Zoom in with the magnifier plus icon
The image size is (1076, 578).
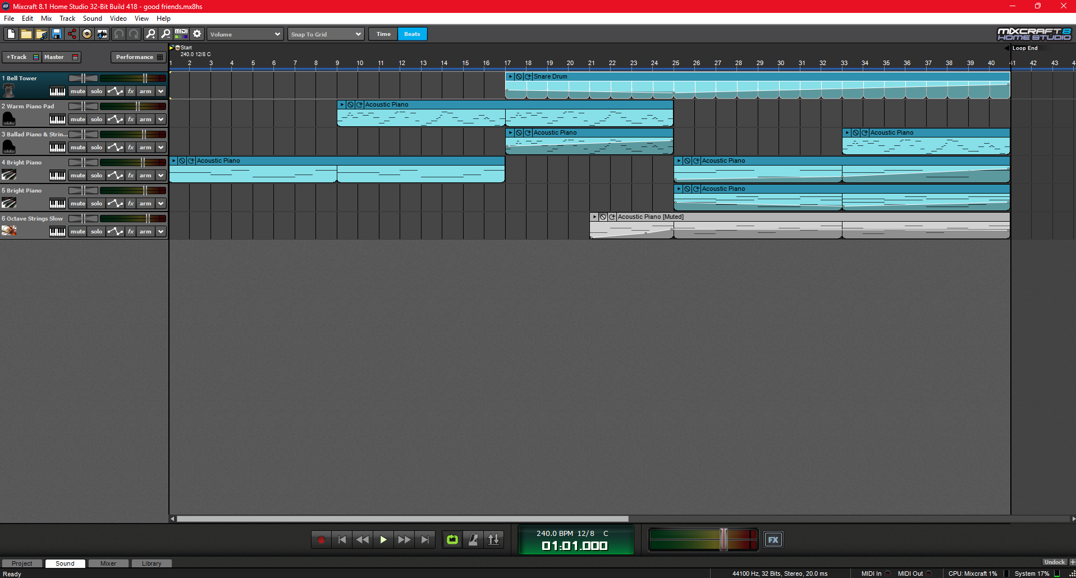[150, 34]
